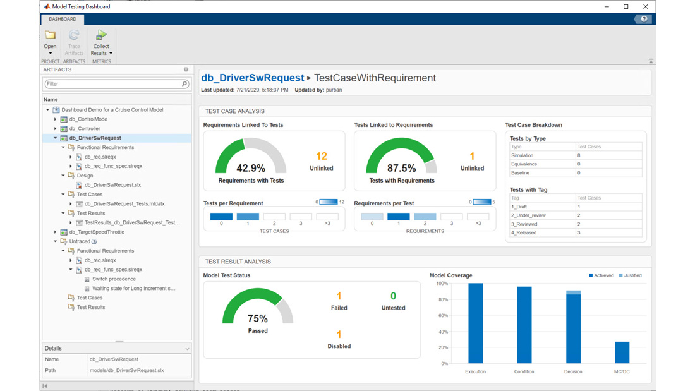Click the Trace Artifacts icon

tap(74, 36)
